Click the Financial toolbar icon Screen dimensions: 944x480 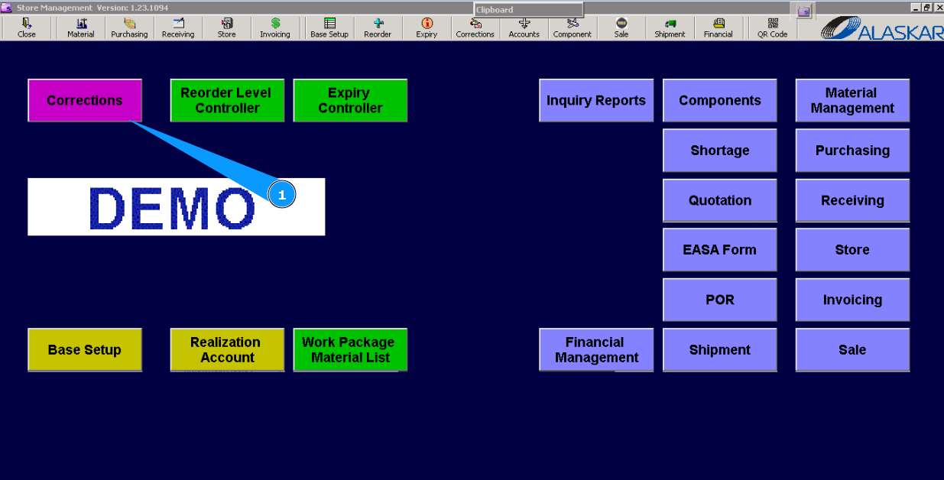[x=719, y=28]
